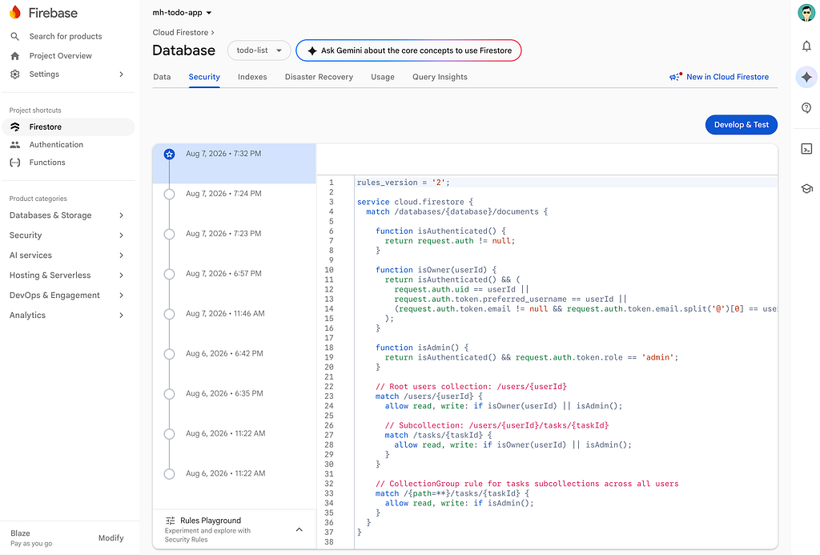The image size is (820, 555).
Task: Click the function isOwner(userId) code line
Action: coord(436,270)
